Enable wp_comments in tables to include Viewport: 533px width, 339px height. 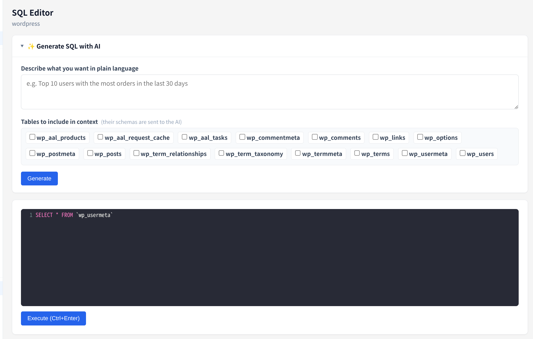315,137
